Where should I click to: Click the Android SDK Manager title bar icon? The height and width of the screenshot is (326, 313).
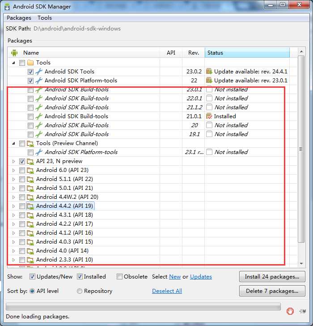point(7,7)
